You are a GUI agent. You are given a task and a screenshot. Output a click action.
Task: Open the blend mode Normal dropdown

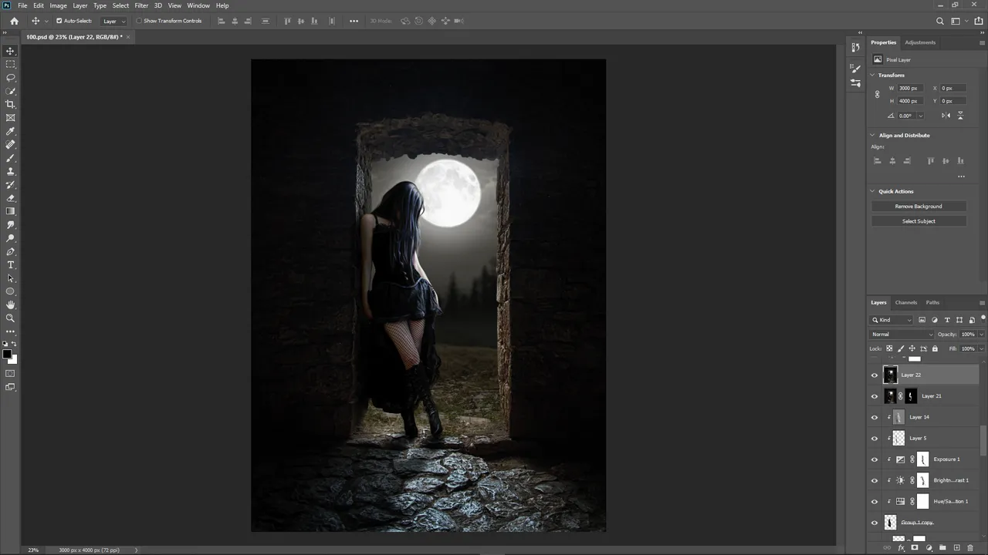(x=902, y=335)
